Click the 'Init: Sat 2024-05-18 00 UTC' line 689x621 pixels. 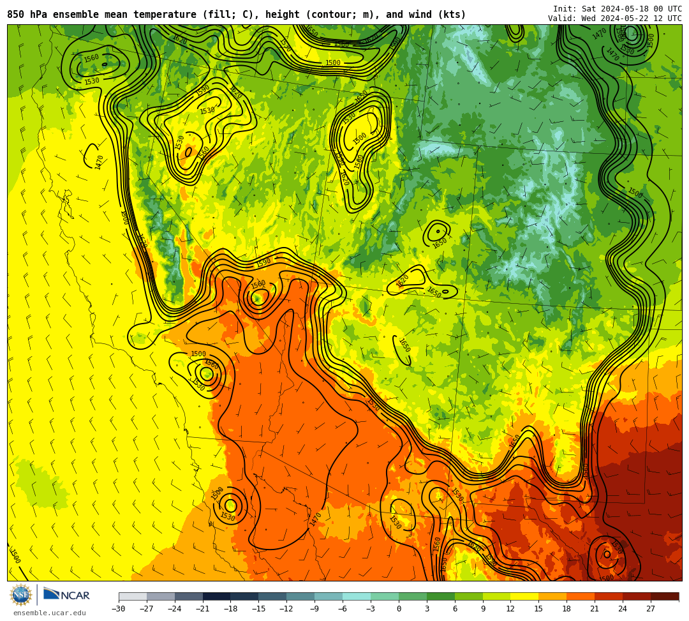coord(618,9)
